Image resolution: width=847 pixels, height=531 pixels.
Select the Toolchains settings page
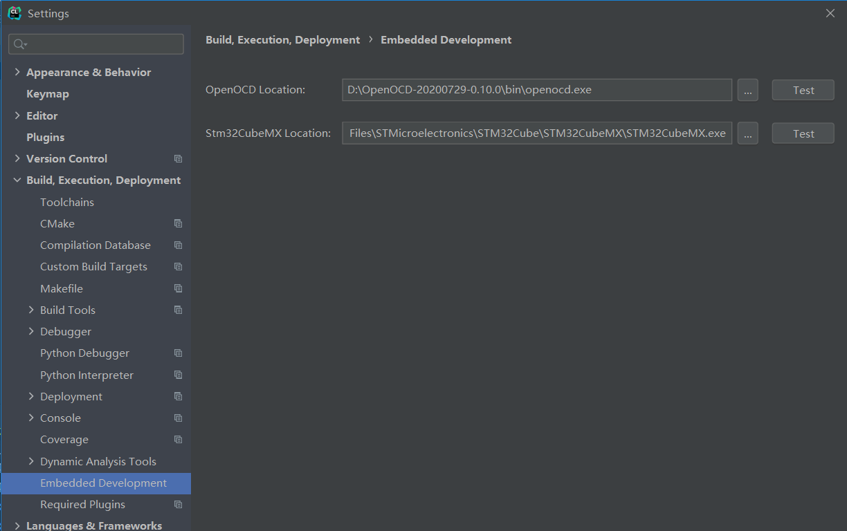[x=67, y=202]
